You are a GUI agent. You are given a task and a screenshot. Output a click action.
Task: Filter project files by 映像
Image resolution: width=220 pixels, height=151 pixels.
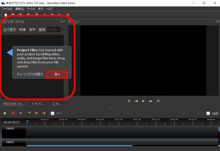pos(22,30)
